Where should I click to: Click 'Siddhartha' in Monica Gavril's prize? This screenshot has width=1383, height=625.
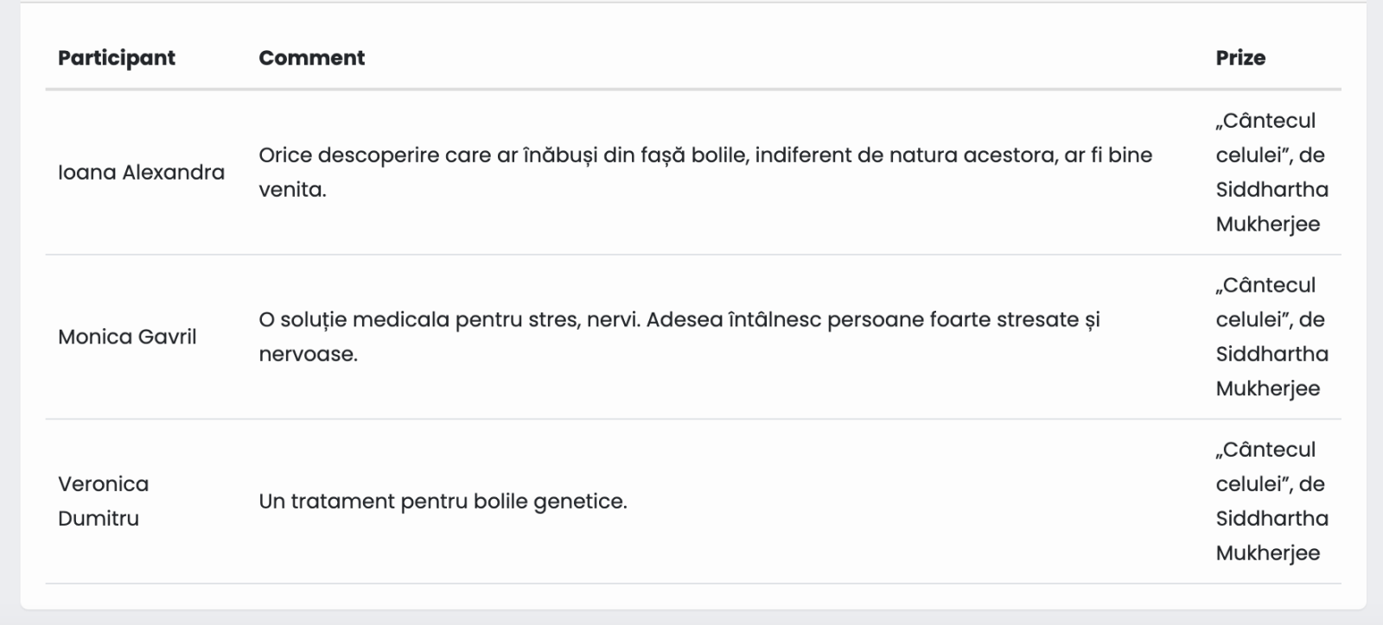[1271, 354]
